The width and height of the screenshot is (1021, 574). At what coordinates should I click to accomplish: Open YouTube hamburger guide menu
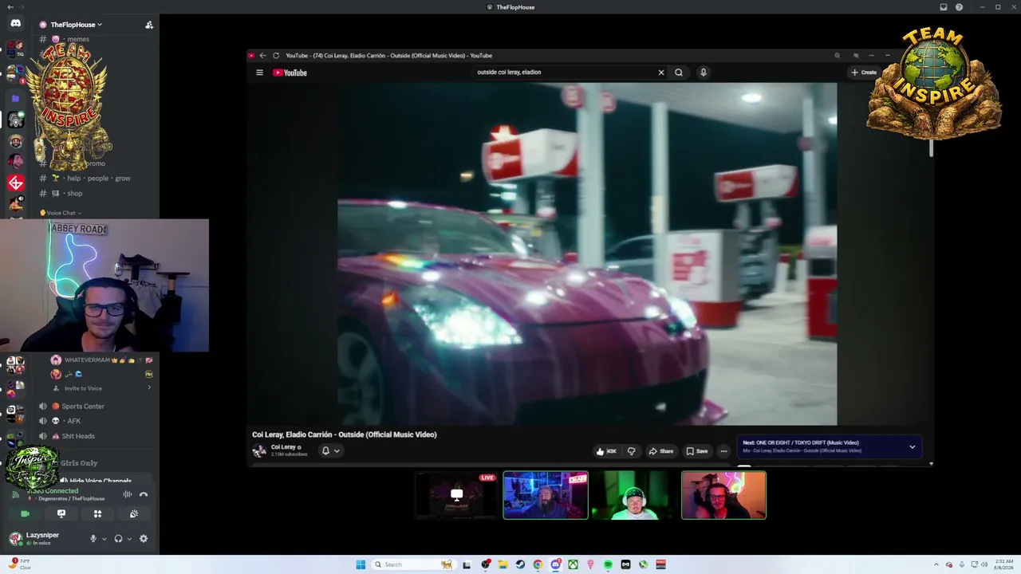point(259,73)
